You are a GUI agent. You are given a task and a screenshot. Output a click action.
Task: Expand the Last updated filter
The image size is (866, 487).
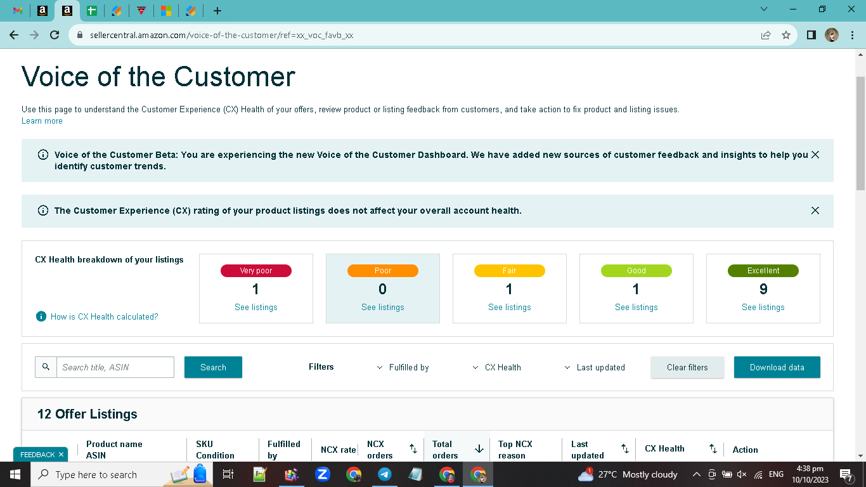[x=595, y=367]
